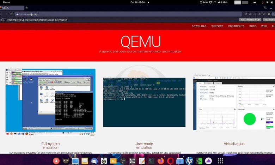Click the Yes, I want to help button
Image resolution: width=275 pixels, height=165 pixels.
tap(250, 20)
